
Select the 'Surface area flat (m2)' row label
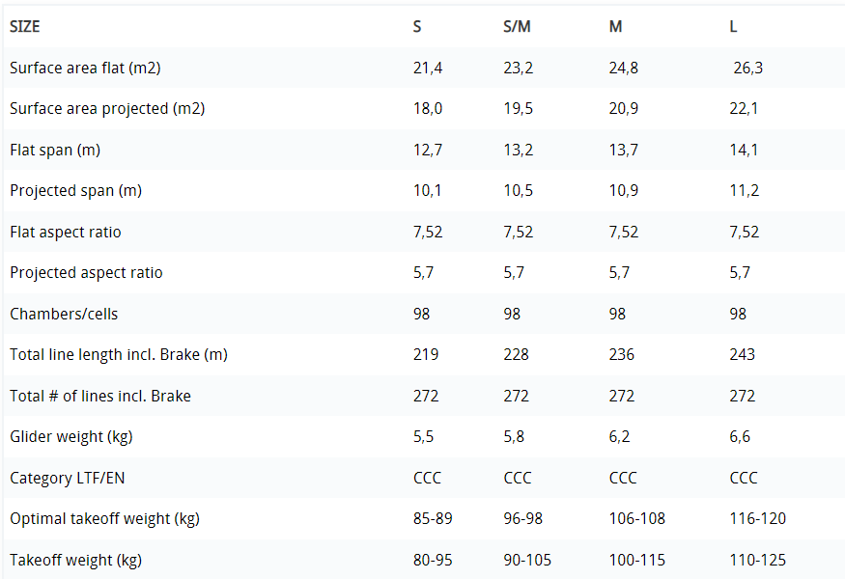[85, 69]
